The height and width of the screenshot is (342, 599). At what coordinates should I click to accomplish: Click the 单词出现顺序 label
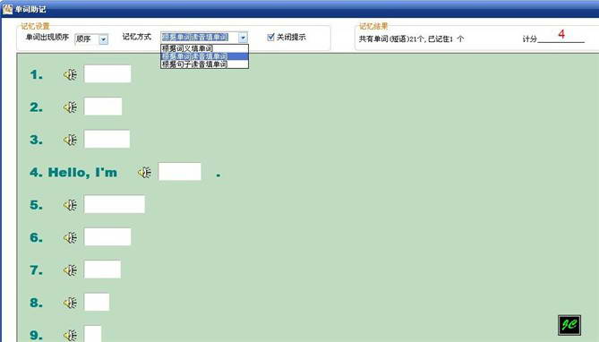click(x=47, y=38)
